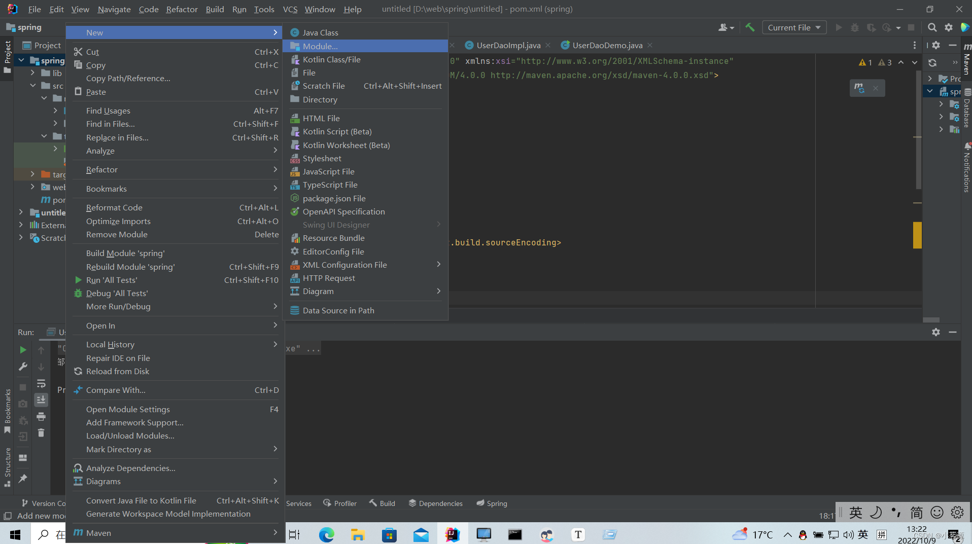Click the Run with Coverage toolbar icon
This screenshot has height=544, width=972.
tap(871, 27)
